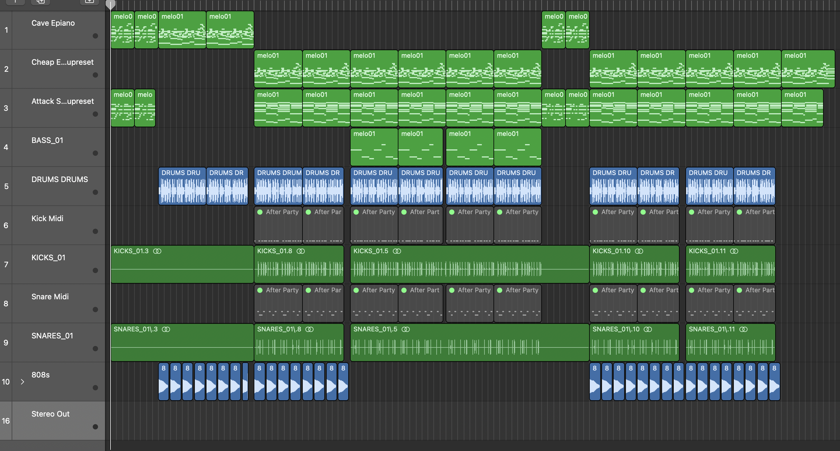This screenshot has width=840, height=451.
Task: Toggle the dot on Cheap E...upreset track header
Action: click(x=95, y=75)
